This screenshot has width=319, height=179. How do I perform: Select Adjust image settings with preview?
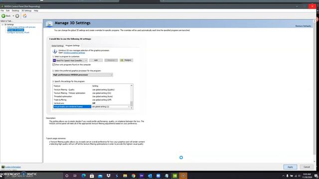21,27
